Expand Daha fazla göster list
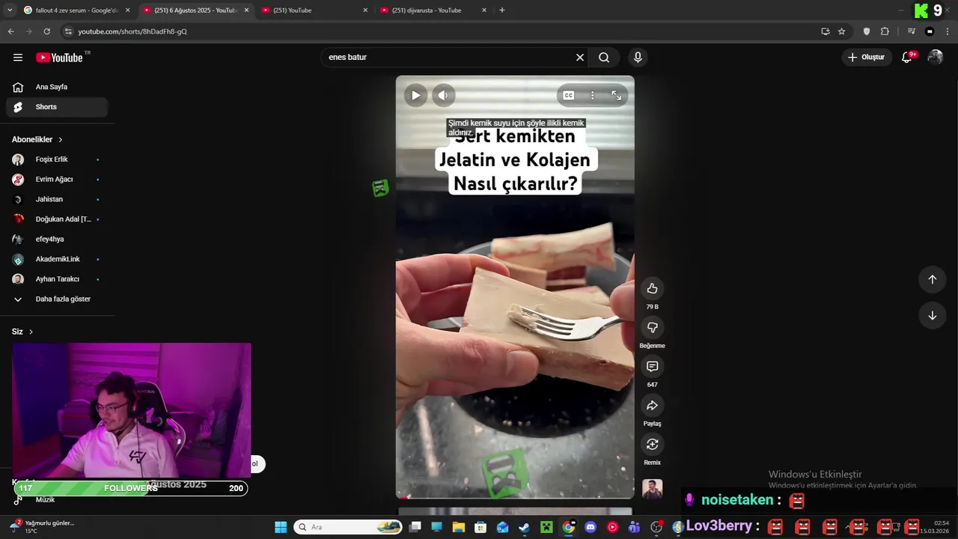The height and width of the screenshot is (539, 958). (57, 299)
